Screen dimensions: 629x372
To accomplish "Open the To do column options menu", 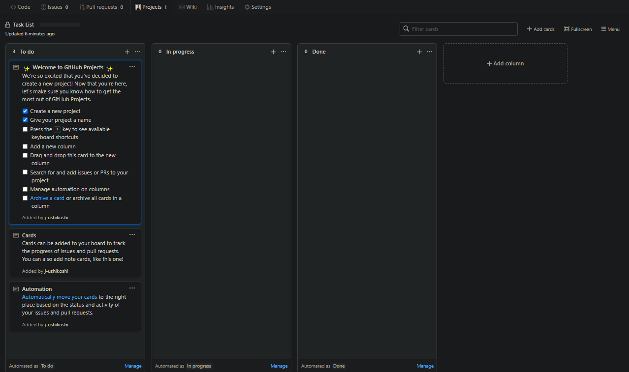I will pos(137,52).
